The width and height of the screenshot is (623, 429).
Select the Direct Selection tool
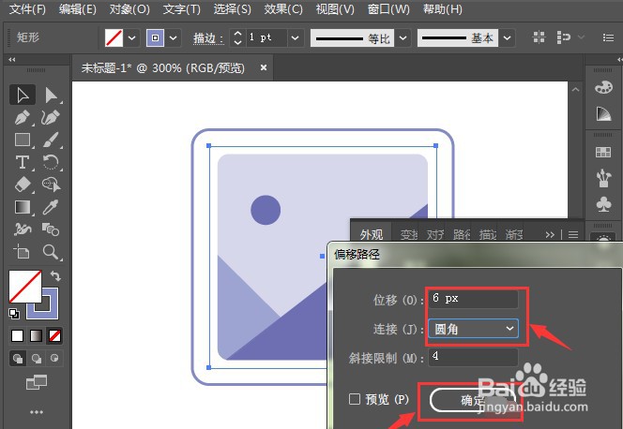tap(51, 96)
